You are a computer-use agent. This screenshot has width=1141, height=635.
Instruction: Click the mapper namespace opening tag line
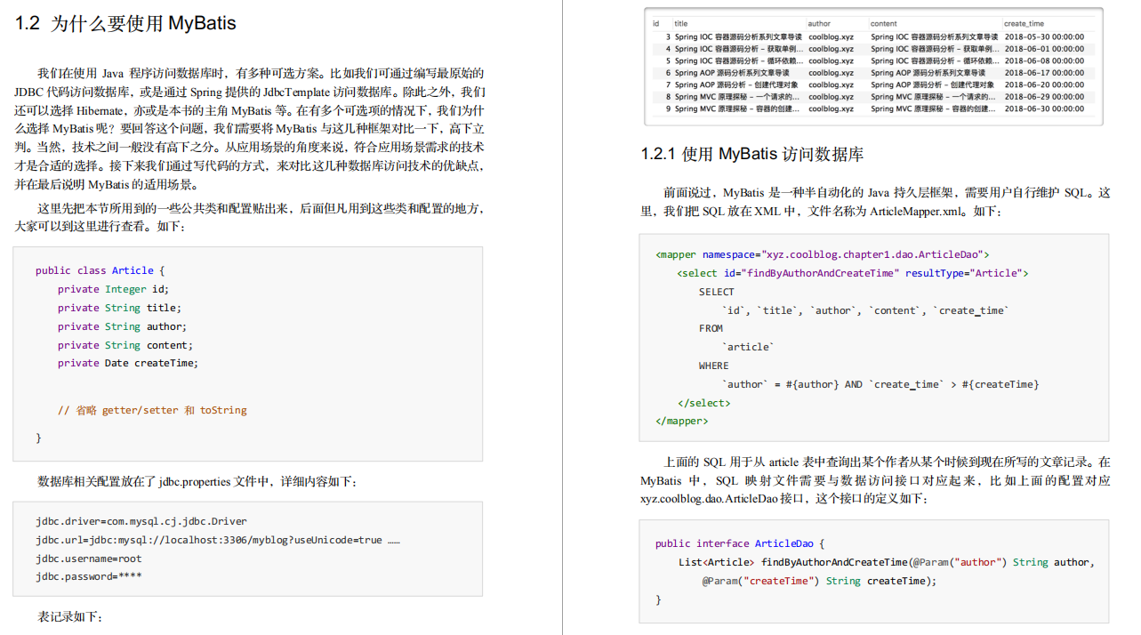click(823, 254)
